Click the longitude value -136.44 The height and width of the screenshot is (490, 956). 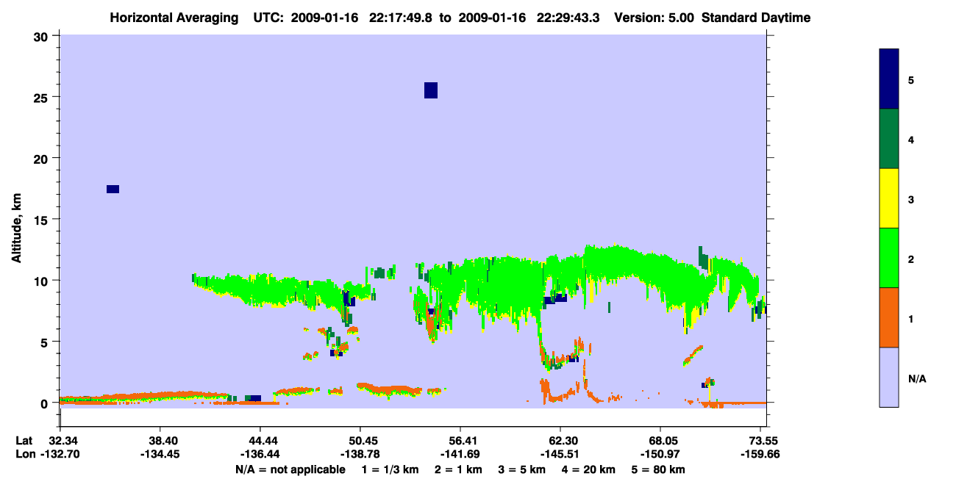pyautogui.click(x=260, y=454)
